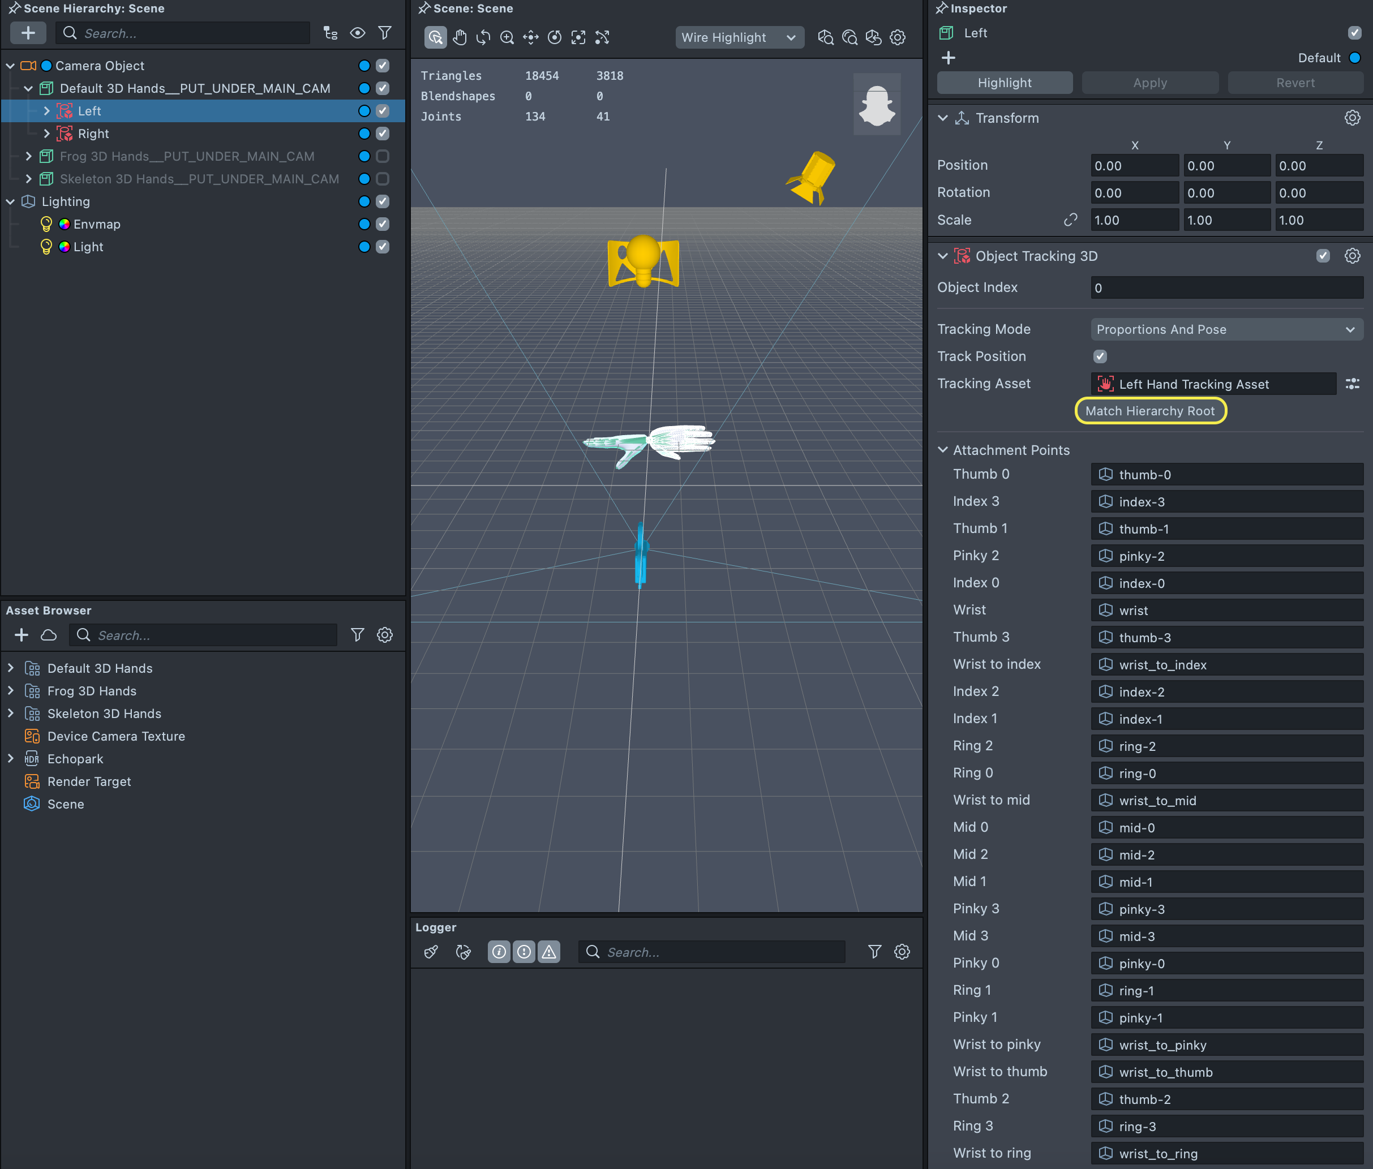Click the zoom magnifier tool in Scene toolbar

point(507,38)
